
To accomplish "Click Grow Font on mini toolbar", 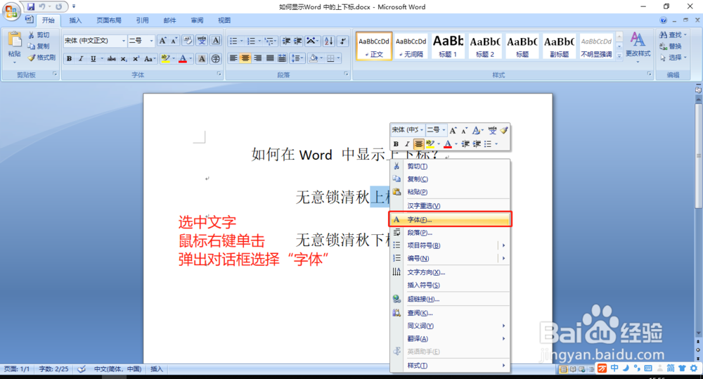I will 453,131.
